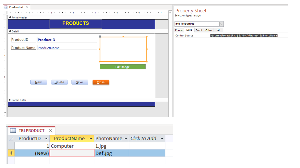
Task: Click the vertical scrollbar up arrow in form
Action: point(170,12)
